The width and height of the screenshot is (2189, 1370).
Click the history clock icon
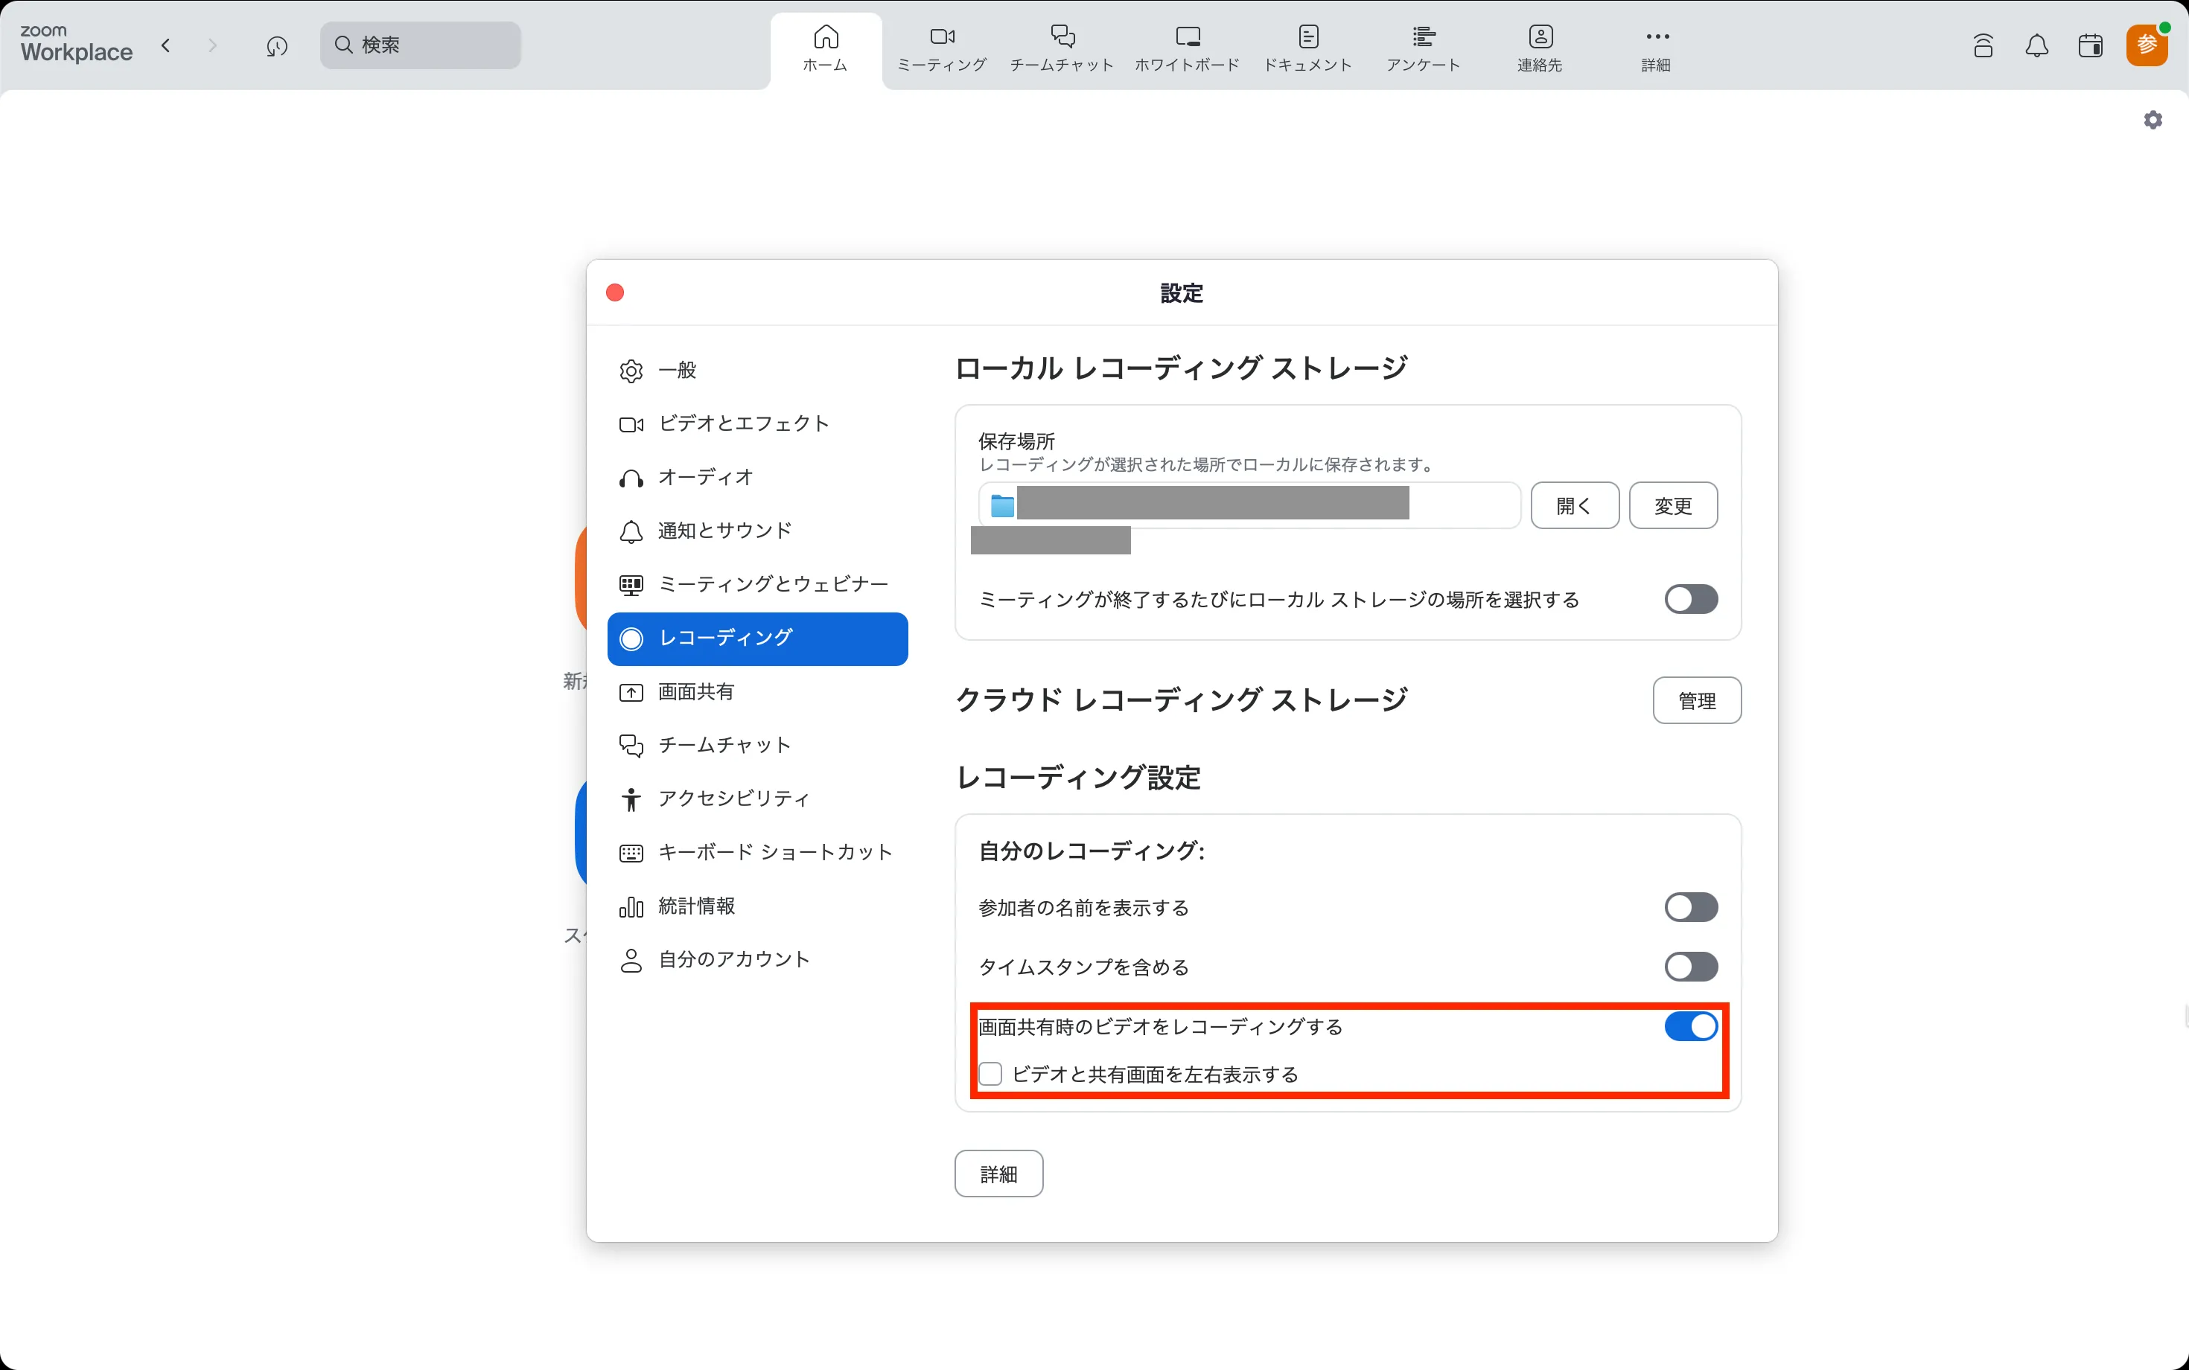[x=276, y=46]
